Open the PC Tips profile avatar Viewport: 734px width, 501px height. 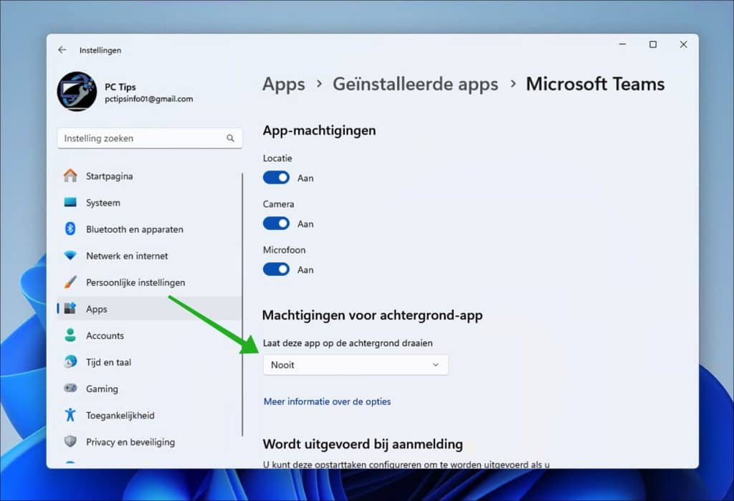click(77, 91)
